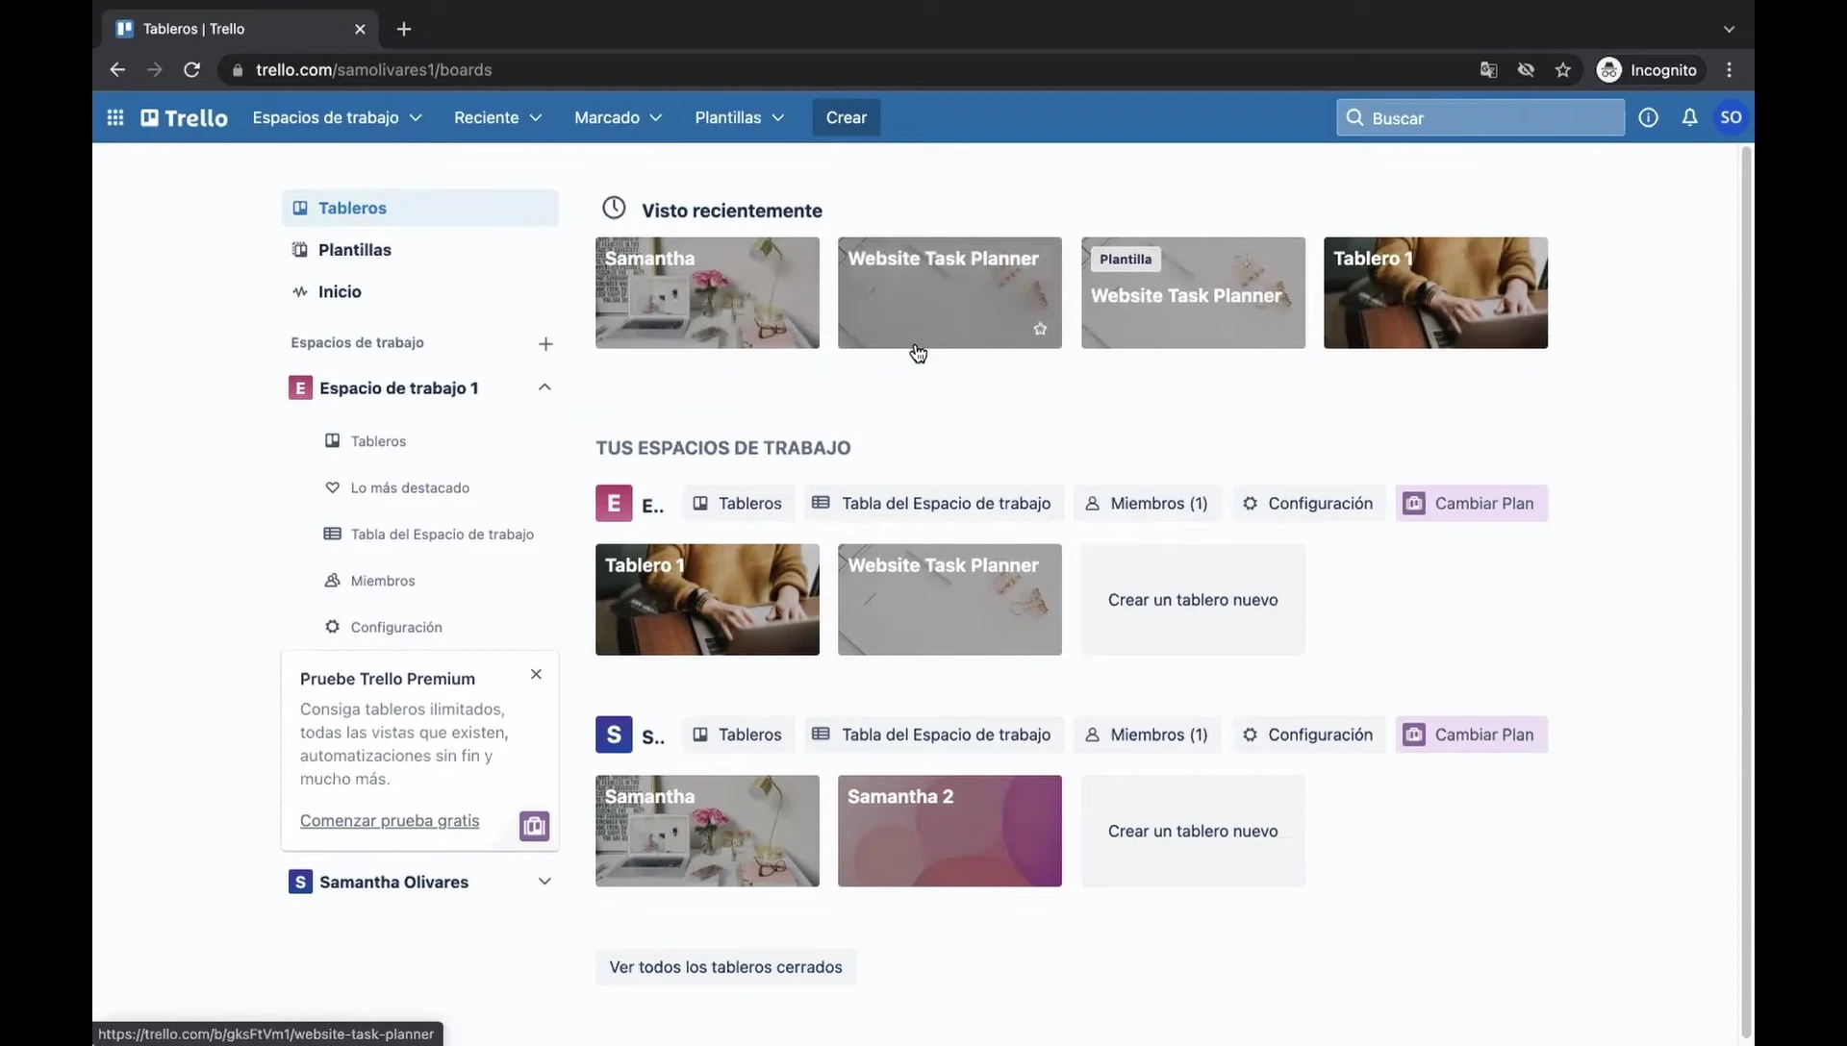Screen dimensions: 1847x1046
Task: Open Marcado dropdown menu
Action: (x=618, y=117)
